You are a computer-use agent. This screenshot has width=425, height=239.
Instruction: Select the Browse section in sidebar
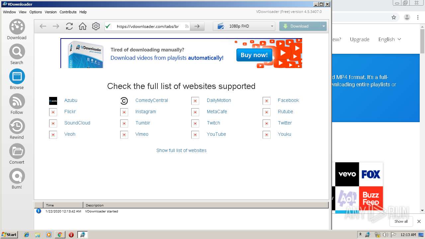click(17, 79)
